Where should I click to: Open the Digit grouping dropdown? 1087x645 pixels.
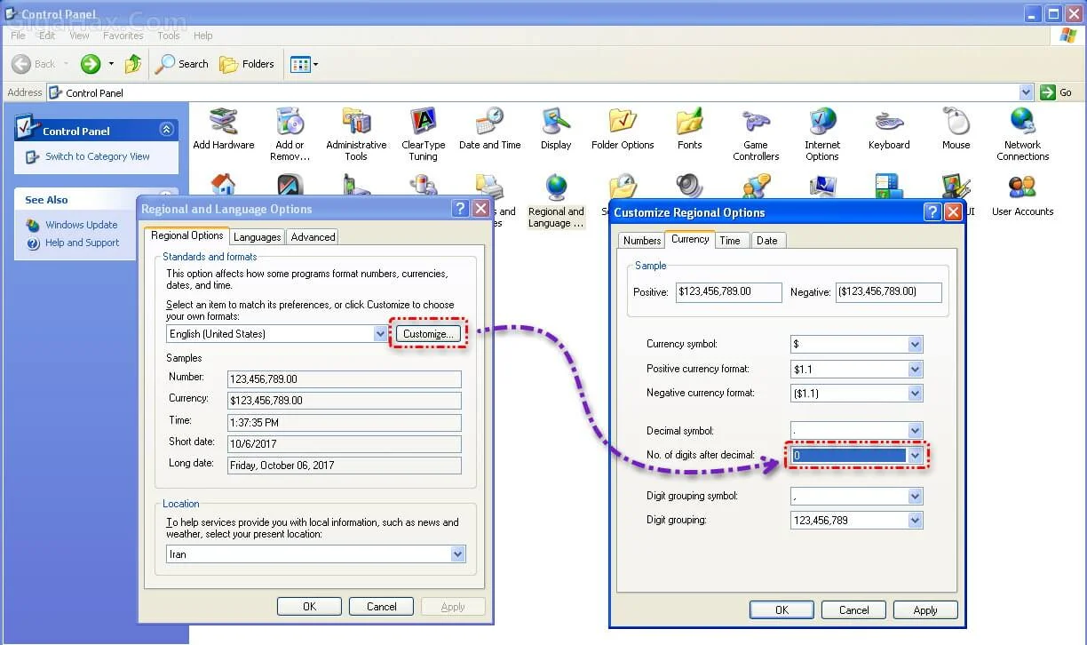pyautogui.click(x=915, y=521)
